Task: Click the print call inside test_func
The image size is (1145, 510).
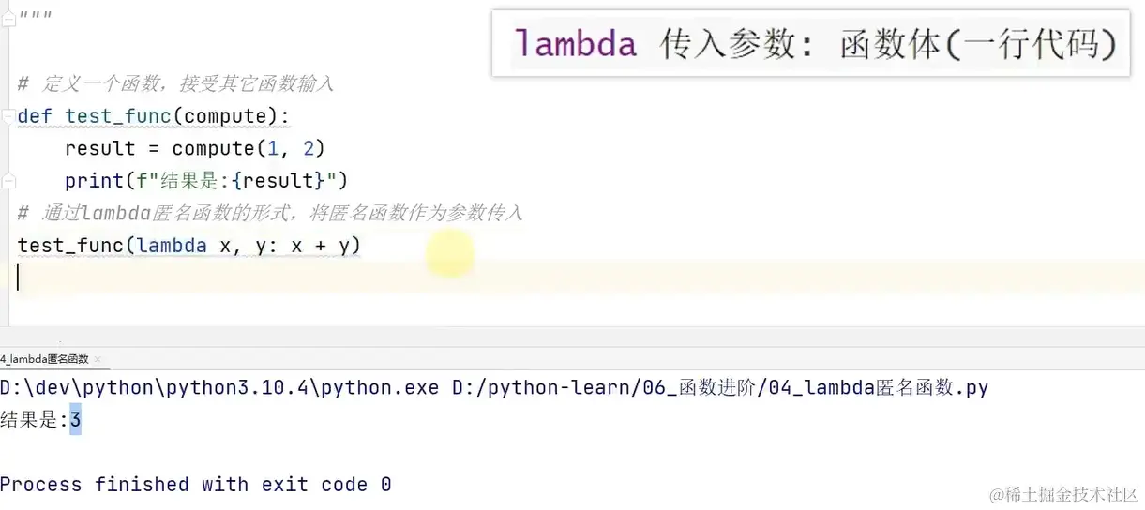Action: [x=88, y=180]
